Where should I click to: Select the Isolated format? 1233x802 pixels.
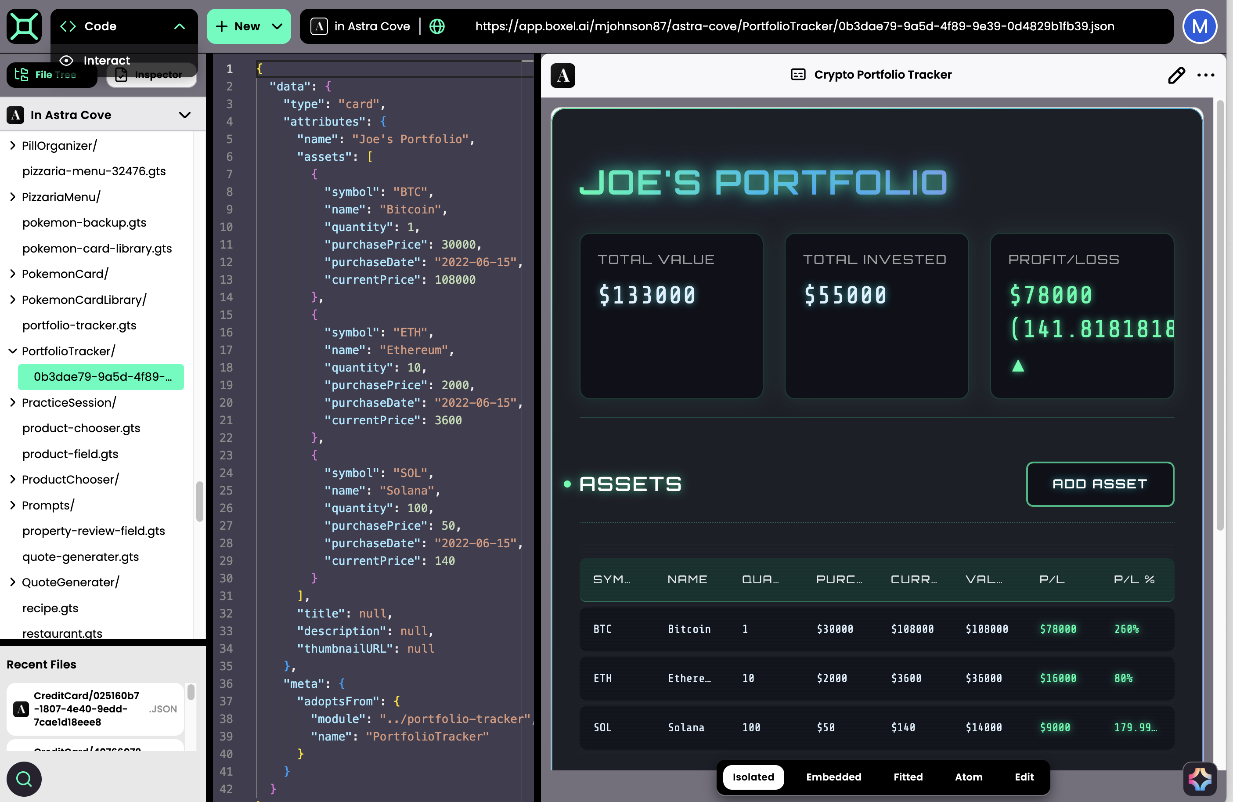coord(753,777)
